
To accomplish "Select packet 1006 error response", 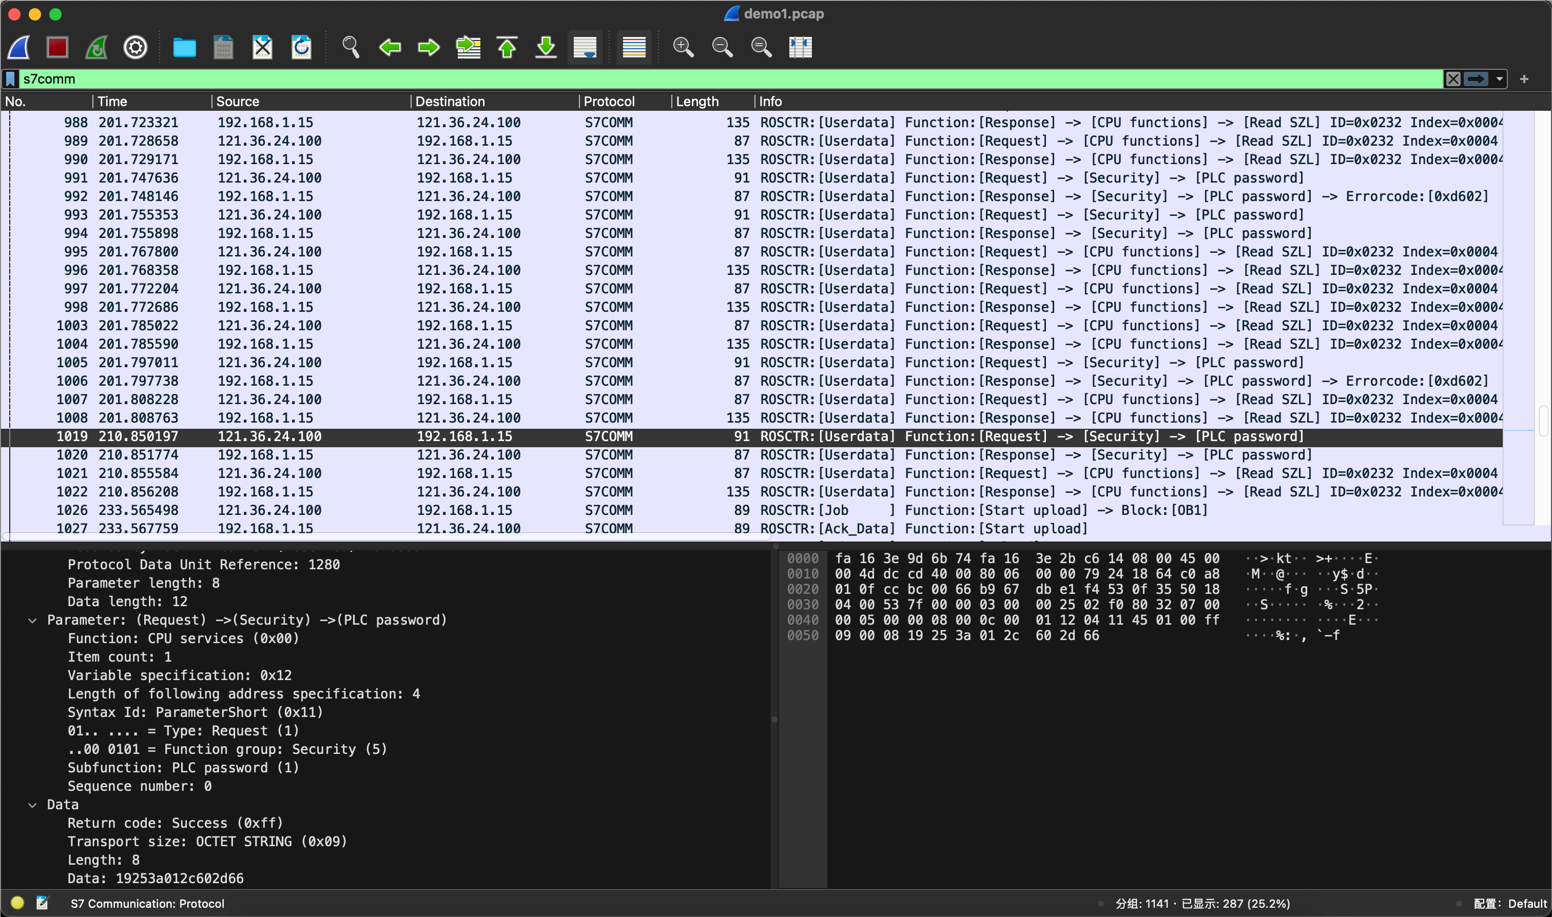I will click(x=752, y=381).
